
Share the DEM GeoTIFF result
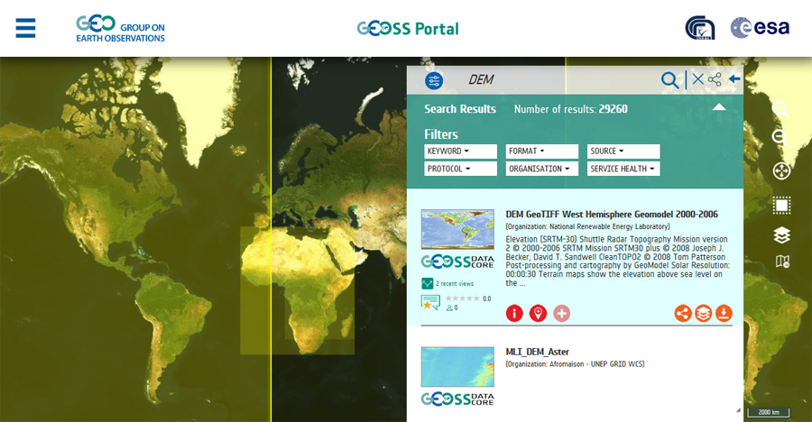(683, 313)
